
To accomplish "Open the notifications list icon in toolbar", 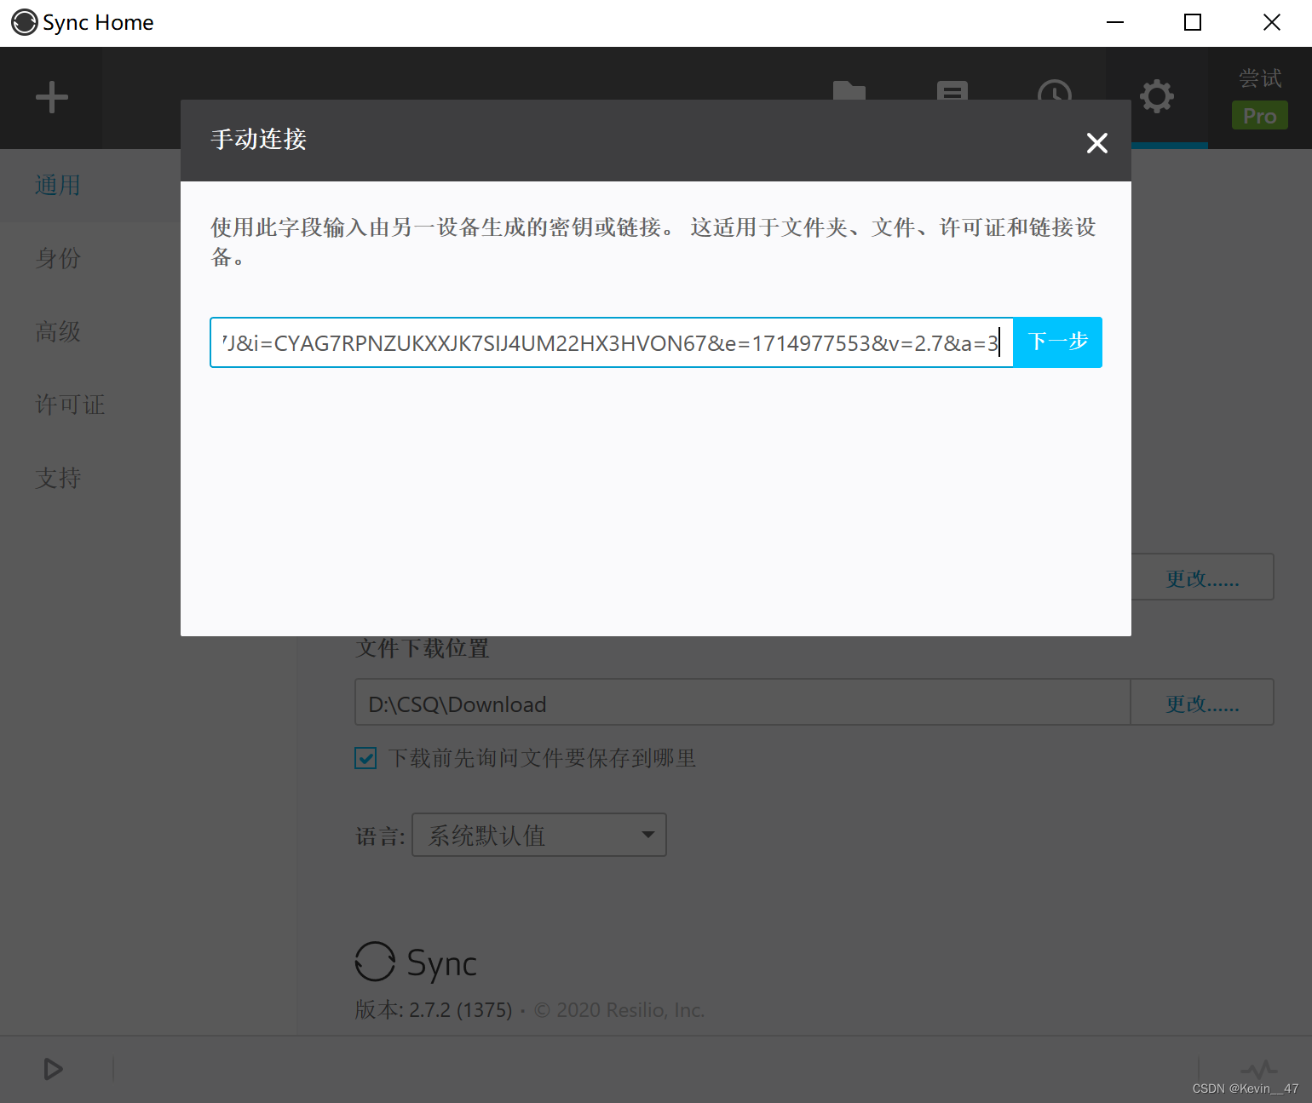I will pyautogui.click(x=952, y=90).
